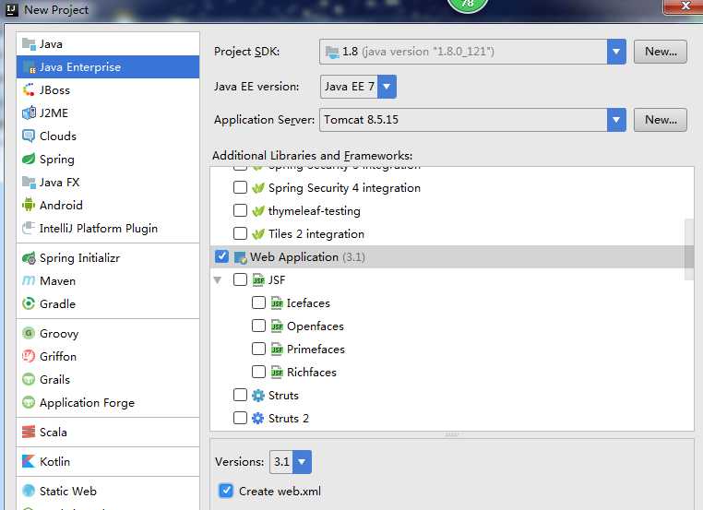Select the Griffon icon
This screenshot has height=510, width=703.
pyautogui.click(x=29, y=356)
